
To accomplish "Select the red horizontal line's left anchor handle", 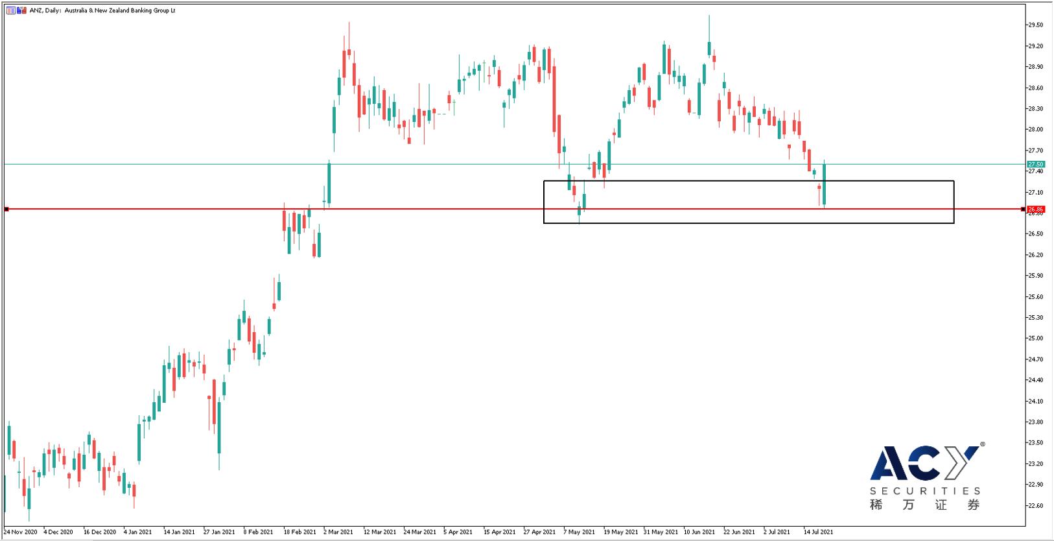I will point(6,209).
